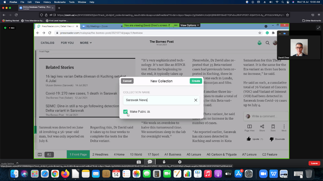Open the Bookmarks menu in the Mac menu bar
Image resolution: width=323 pixels, height=181 pixels.
tap(60, 2)
